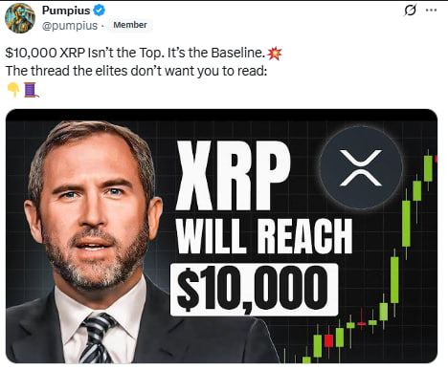Click the XRP logo circle in image
Viewport: 448px width, 370px height.
point(361,167)
